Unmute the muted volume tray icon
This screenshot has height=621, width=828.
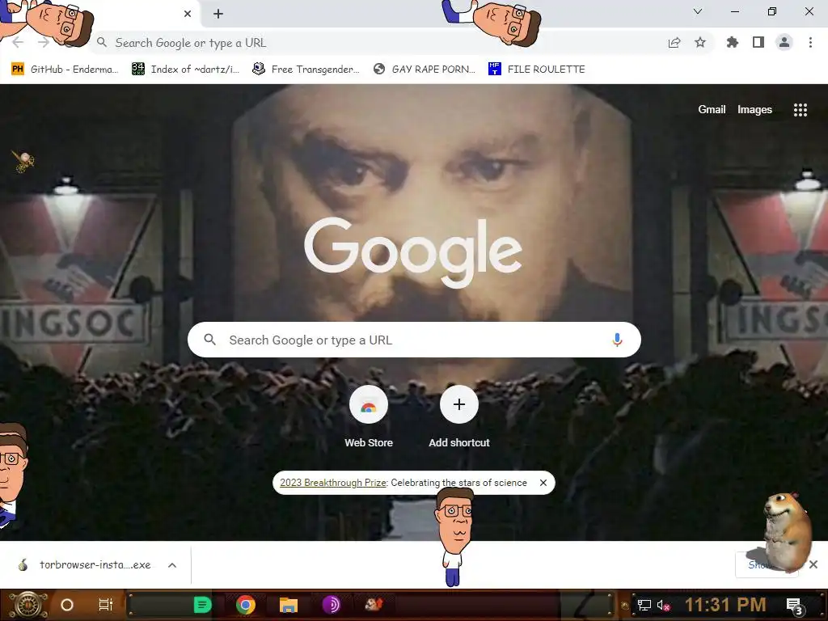click(663, 605)
